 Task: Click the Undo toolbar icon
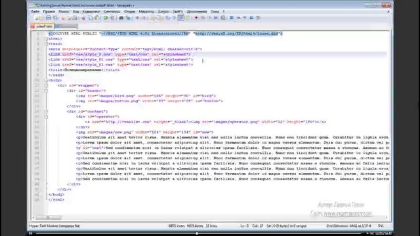(x=106, y=18)
